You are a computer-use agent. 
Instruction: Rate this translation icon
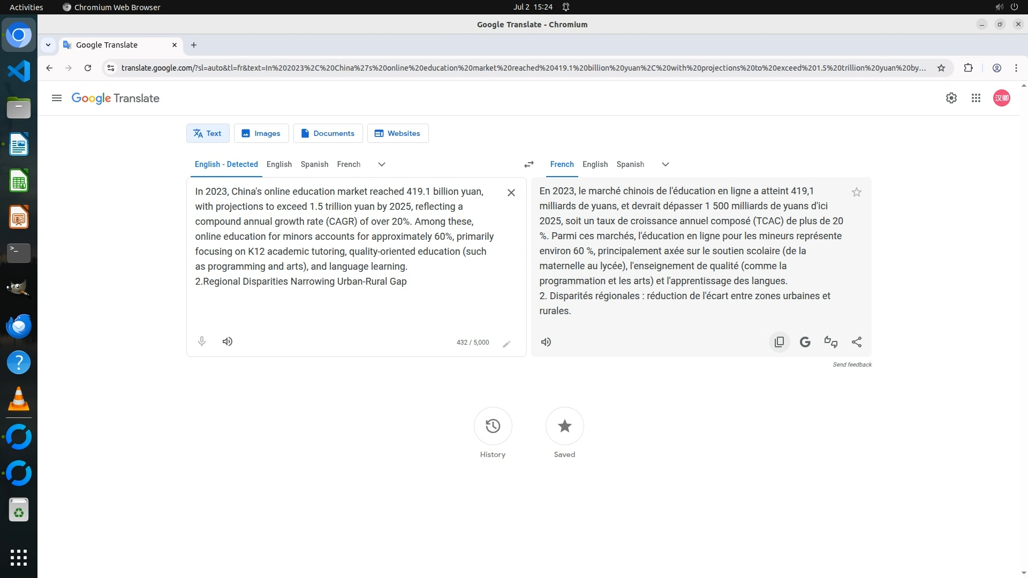tap(830, 341)
